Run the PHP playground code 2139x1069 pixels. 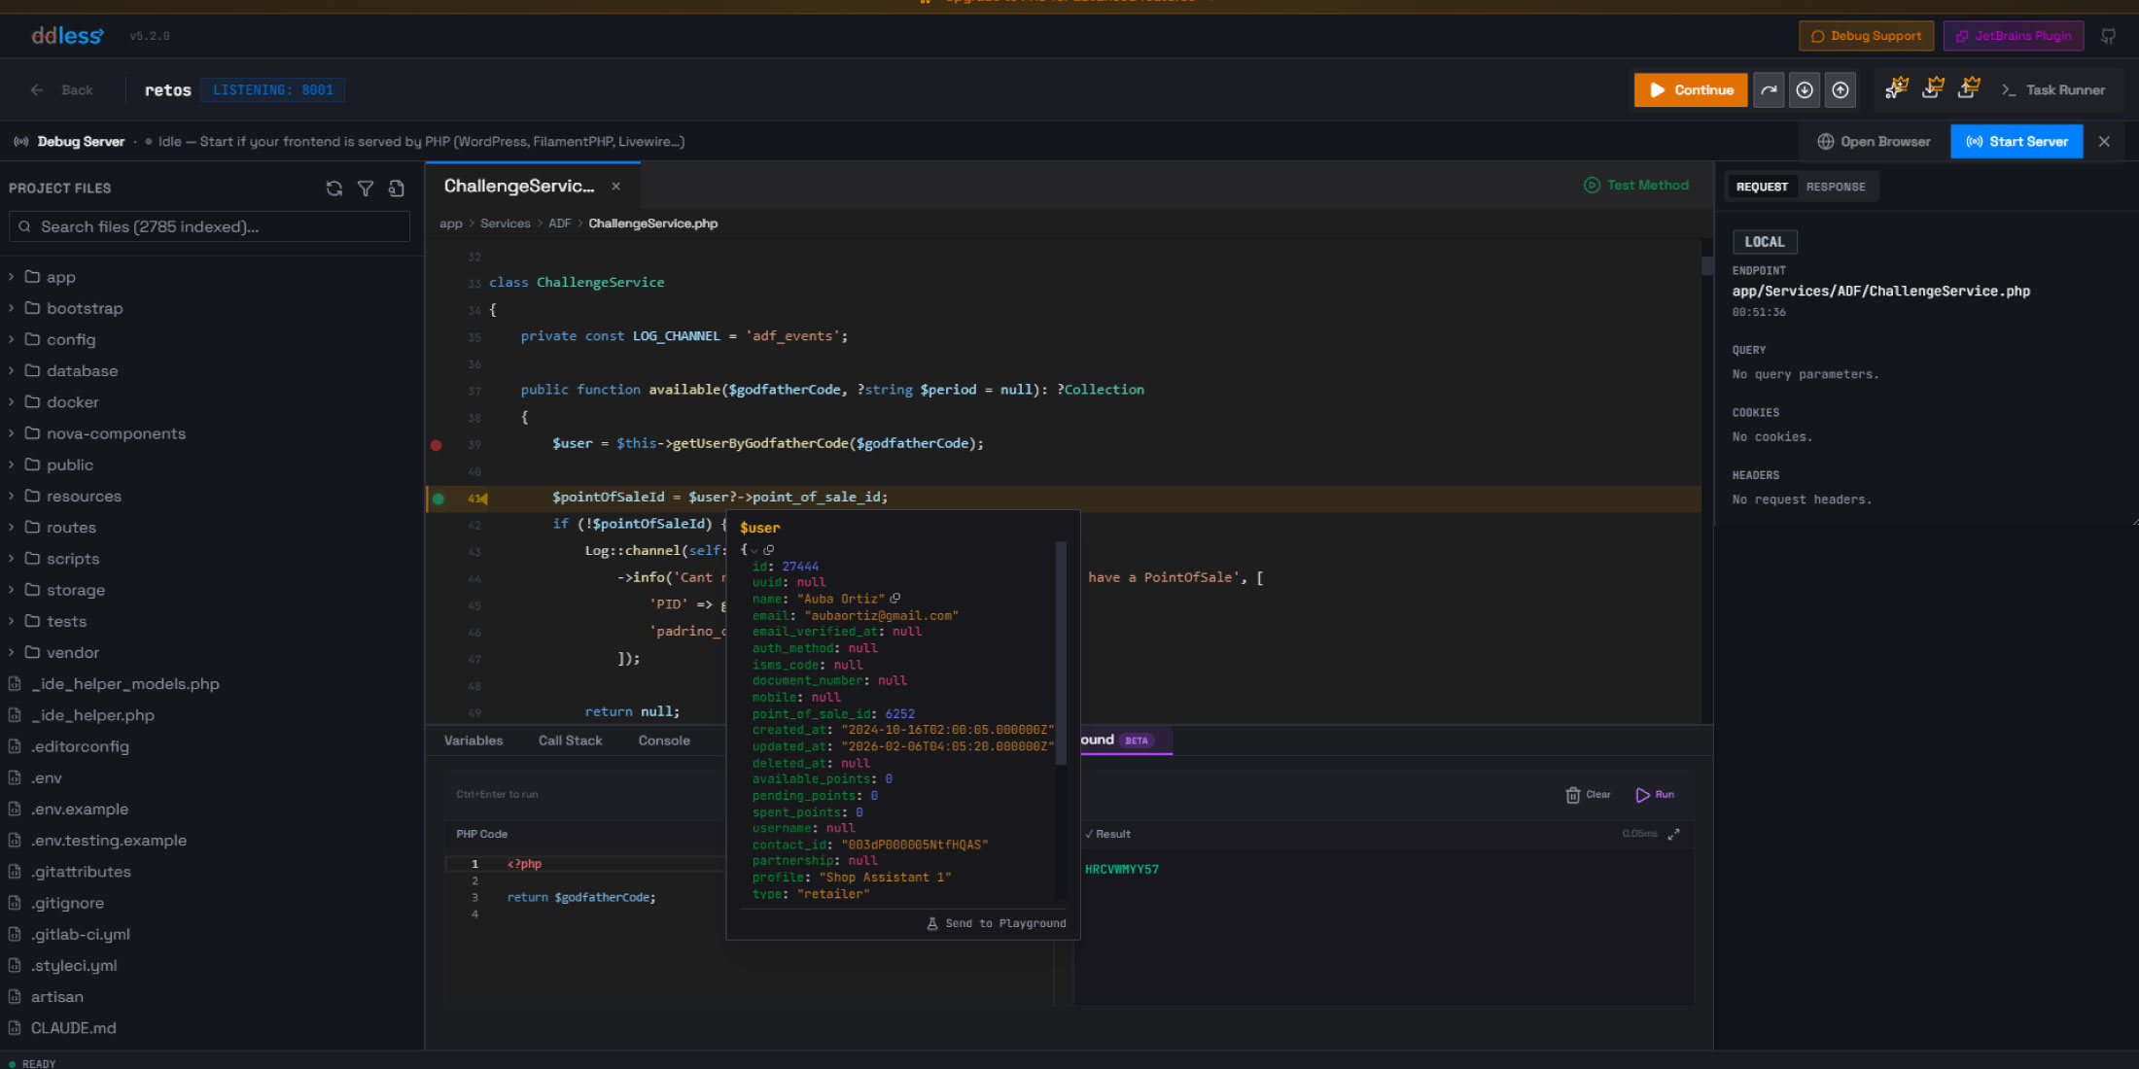[1655, 795]
